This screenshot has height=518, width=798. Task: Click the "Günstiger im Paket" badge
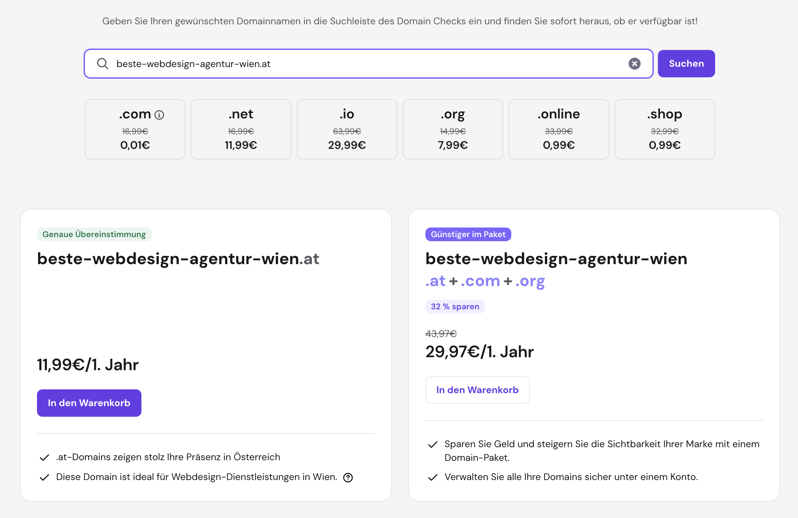pos(468,234)
